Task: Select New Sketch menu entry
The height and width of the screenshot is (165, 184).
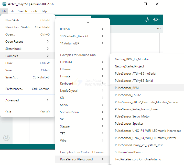Action: point(27,20)
